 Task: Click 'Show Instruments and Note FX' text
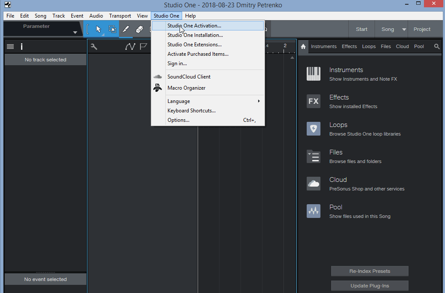363,79
